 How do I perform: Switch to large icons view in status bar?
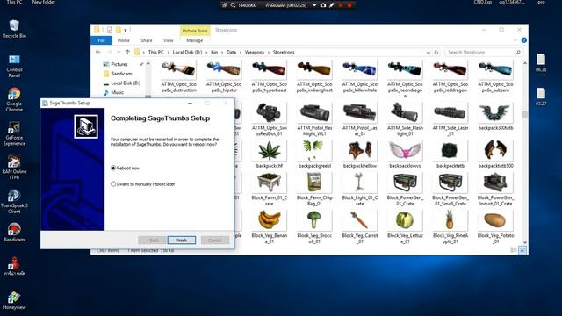522,250
